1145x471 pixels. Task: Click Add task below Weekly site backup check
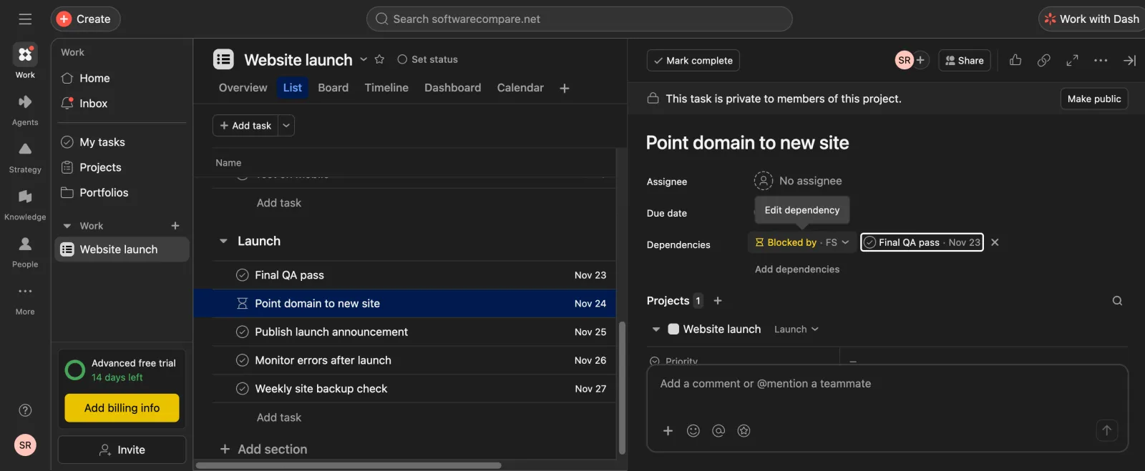[x=279, y=418]
